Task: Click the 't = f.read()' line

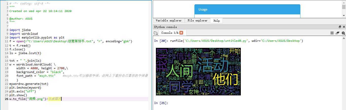Action: point(20,46)
